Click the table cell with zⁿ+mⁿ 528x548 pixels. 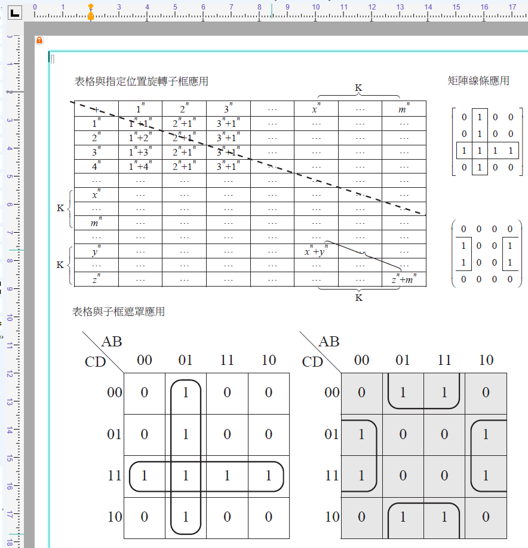[x=404, y=279]
